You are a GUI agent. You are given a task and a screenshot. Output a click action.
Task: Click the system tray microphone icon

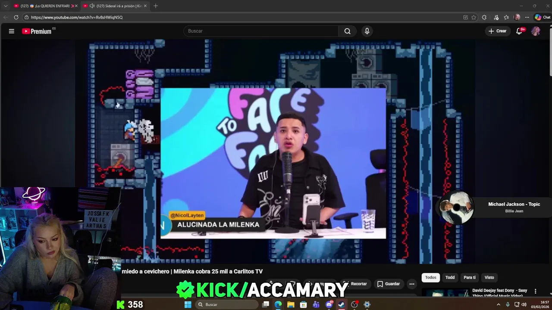pyautogui.click(x=508, y=304)
